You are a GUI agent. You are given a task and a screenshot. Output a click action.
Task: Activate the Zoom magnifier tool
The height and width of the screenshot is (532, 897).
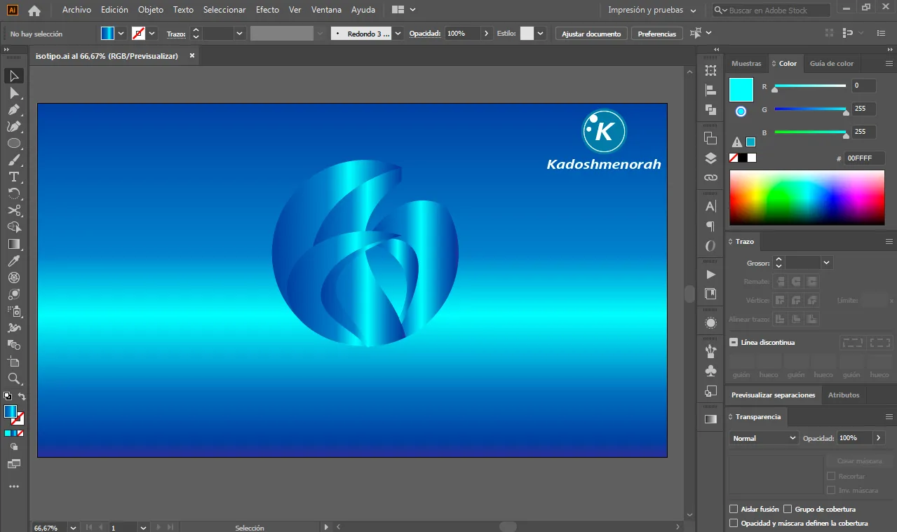[x=13, y=378]
